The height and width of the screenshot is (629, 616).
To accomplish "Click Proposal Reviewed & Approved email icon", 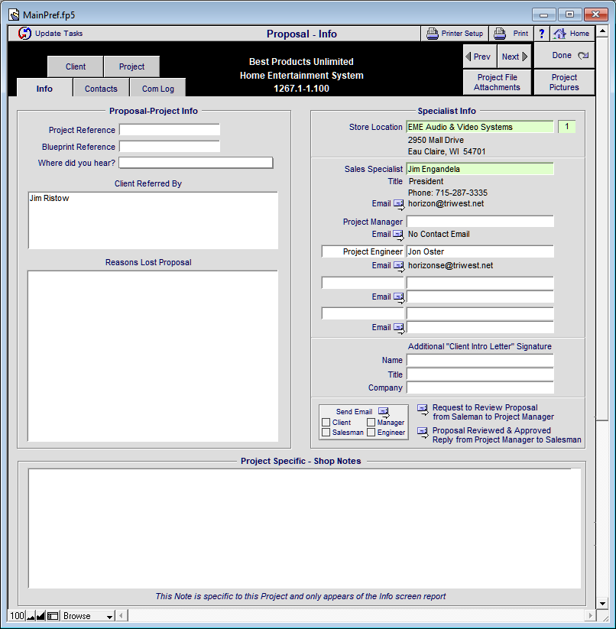I will pyautogui.click(x=423, y=433).
